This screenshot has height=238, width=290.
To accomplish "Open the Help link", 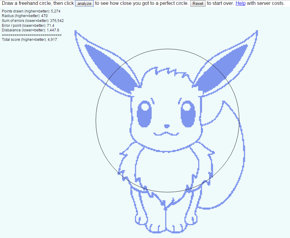I will click(241, 3).
